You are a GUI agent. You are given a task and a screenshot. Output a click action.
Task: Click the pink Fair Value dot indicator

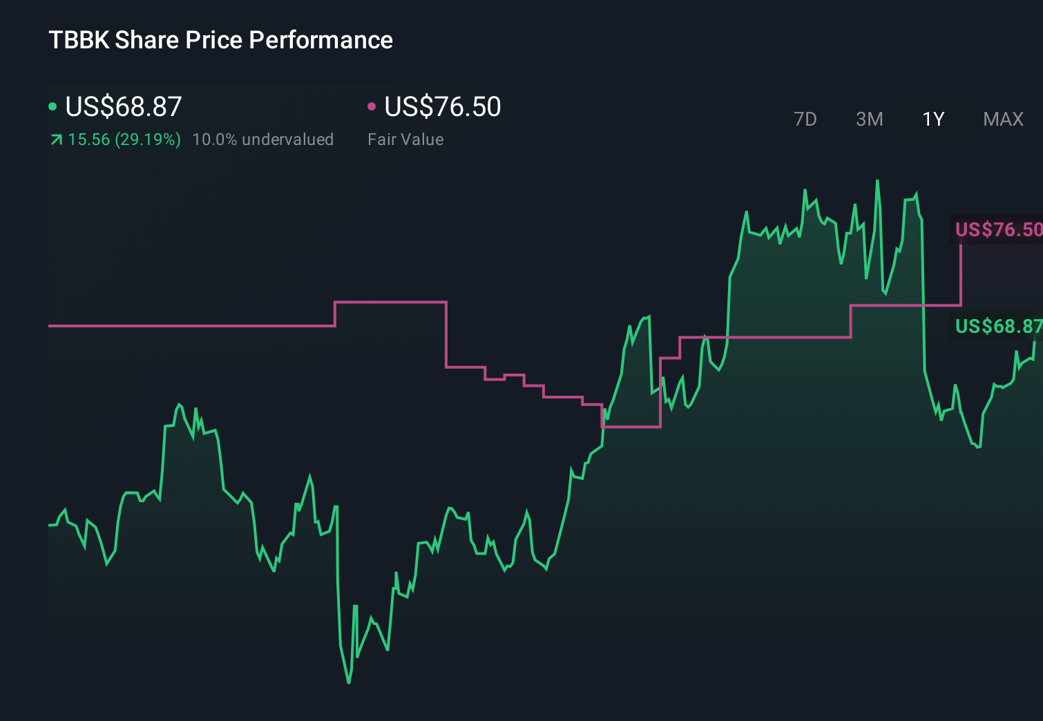pos(372,106)
